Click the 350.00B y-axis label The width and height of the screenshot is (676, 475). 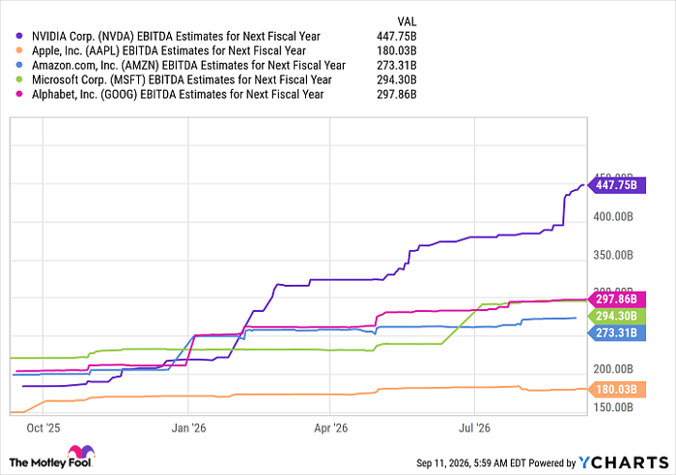pos(613,255)
